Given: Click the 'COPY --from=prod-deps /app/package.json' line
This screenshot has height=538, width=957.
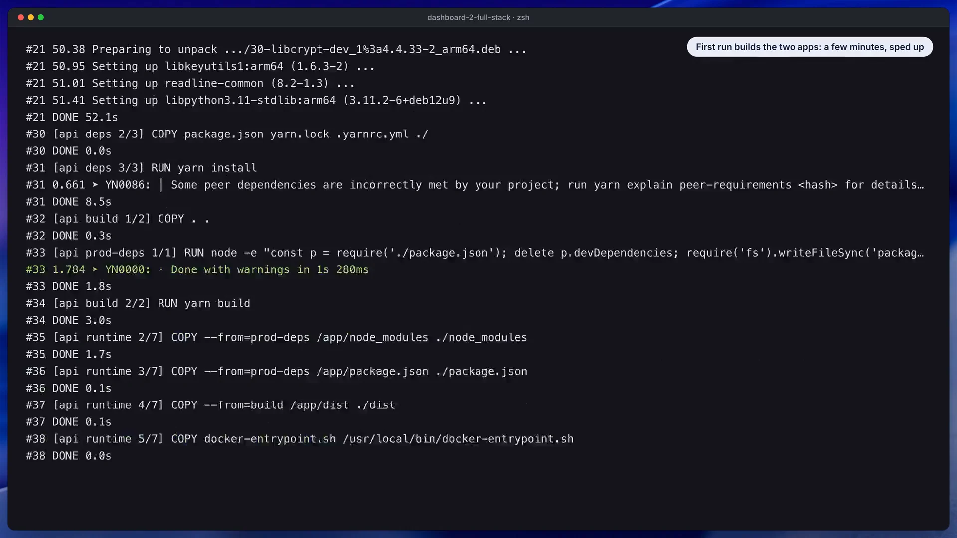Looking at the screenshot, I should tap(277, 371).
